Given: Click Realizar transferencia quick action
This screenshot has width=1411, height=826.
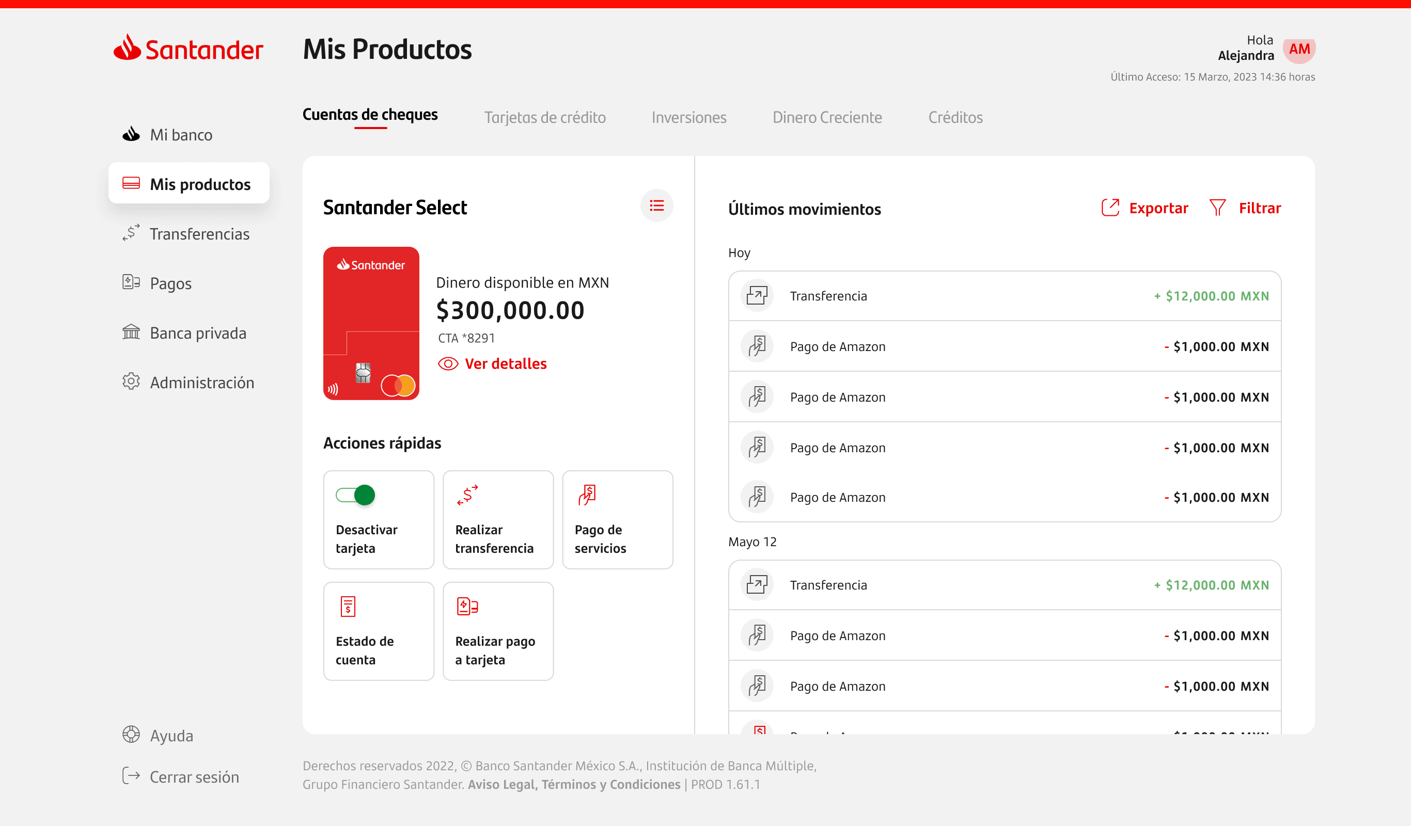Looking at the screenshot, I should click(x=498, y=520).
